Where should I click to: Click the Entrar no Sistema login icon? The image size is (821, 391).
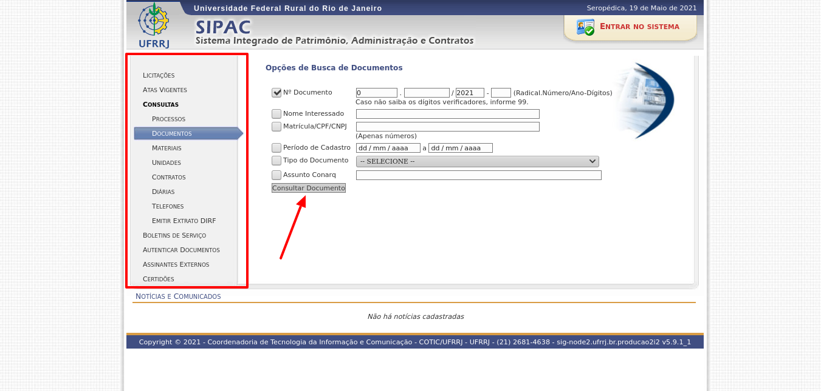click(x=585, y=27)
